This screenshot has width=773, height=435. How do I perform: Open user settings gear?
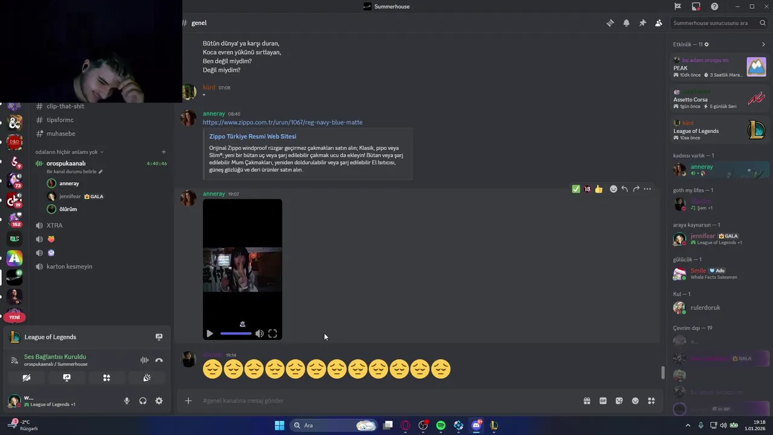click(159, 401)
